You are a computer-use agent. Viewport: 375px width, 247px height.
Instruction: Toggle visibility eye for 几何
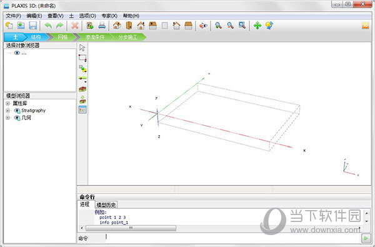point(17,118)
